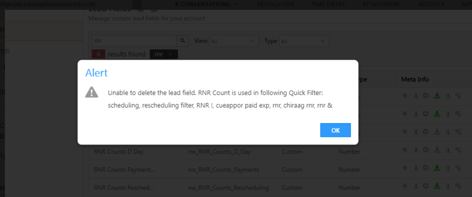
Task: Click key icon in RNR Counts Payments row
Action: coord(458,168)
